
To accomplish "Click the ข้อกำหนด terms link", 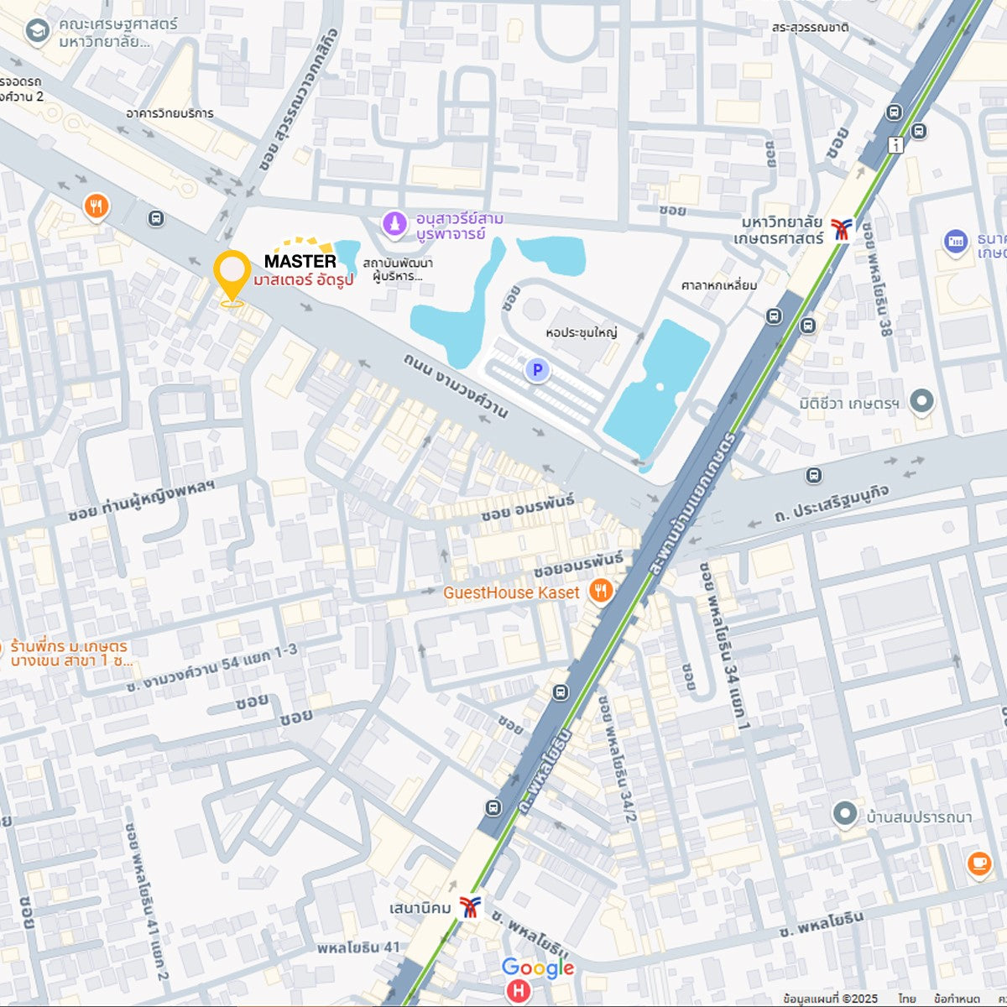I will click(x=957, y=999).
